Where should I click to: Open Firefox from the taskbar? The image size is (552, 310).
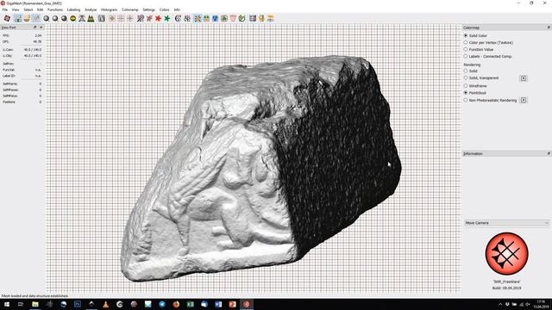pos(176,304)
